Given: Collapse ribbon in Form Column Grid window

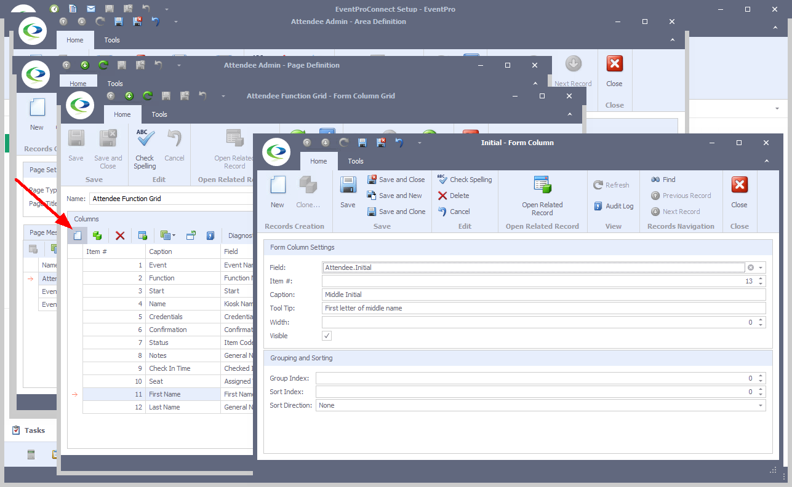Looking at the screenshot, I should [570, 114].
